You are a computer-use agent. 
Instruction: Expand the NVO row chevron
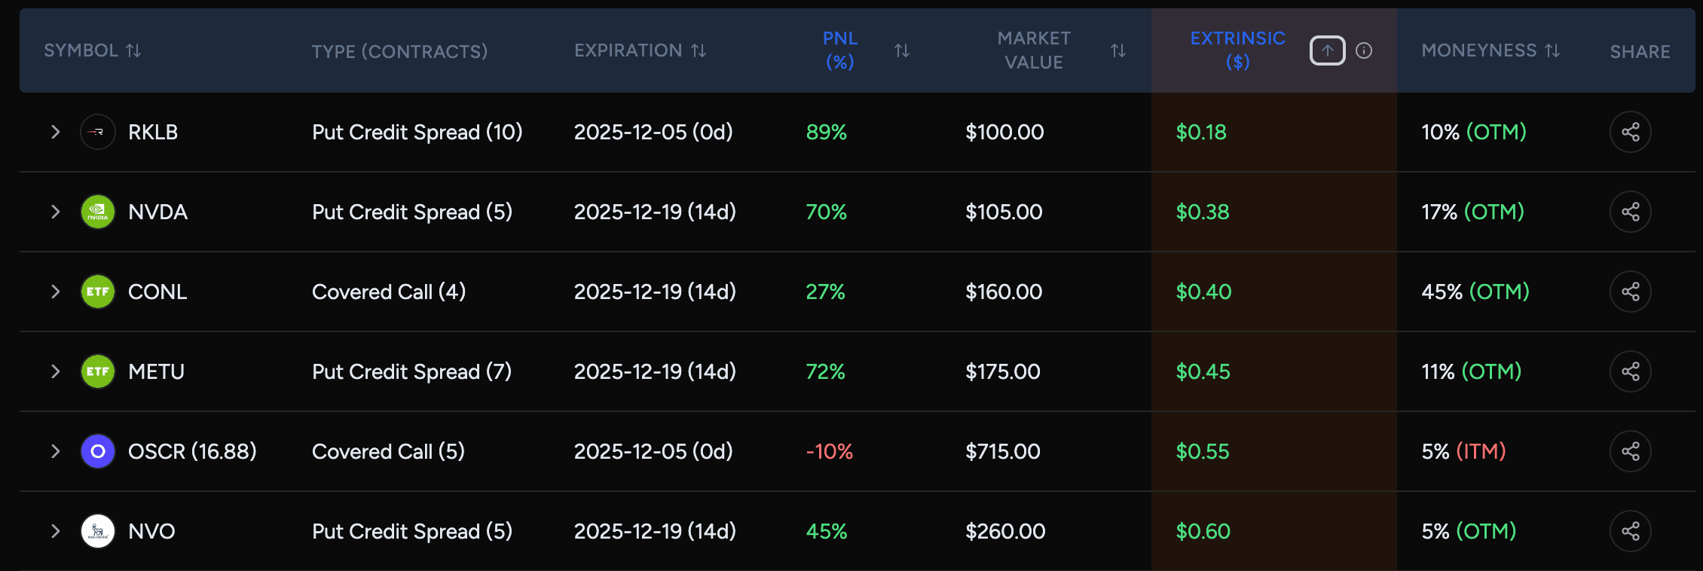pyautogui.click(x=55, y=531)
